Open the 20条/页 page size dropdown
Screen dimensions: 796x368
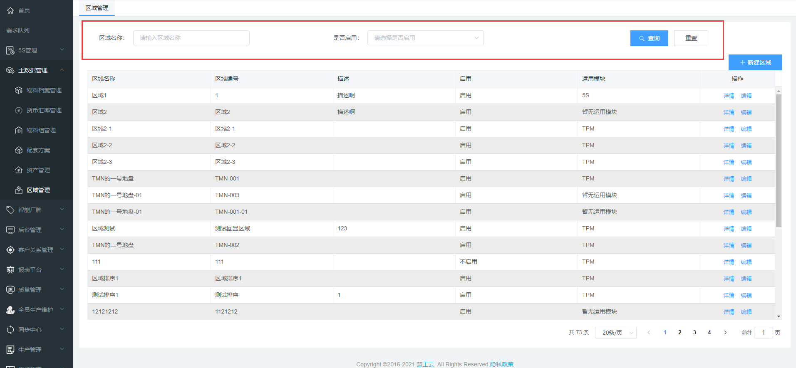tap(615, 333)
